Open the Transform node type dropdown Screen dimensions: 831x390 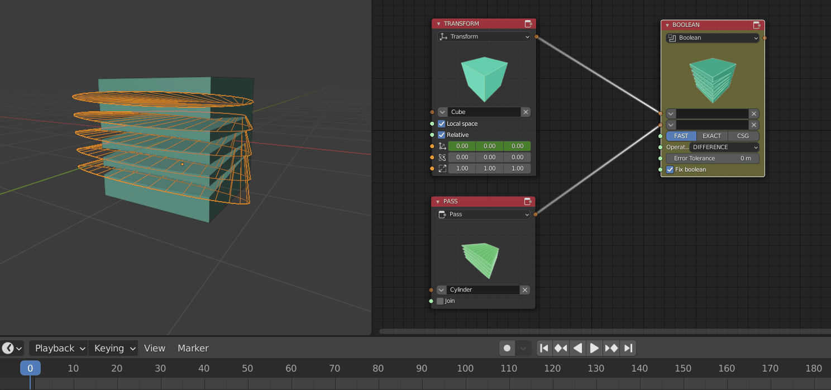[484, 36]
